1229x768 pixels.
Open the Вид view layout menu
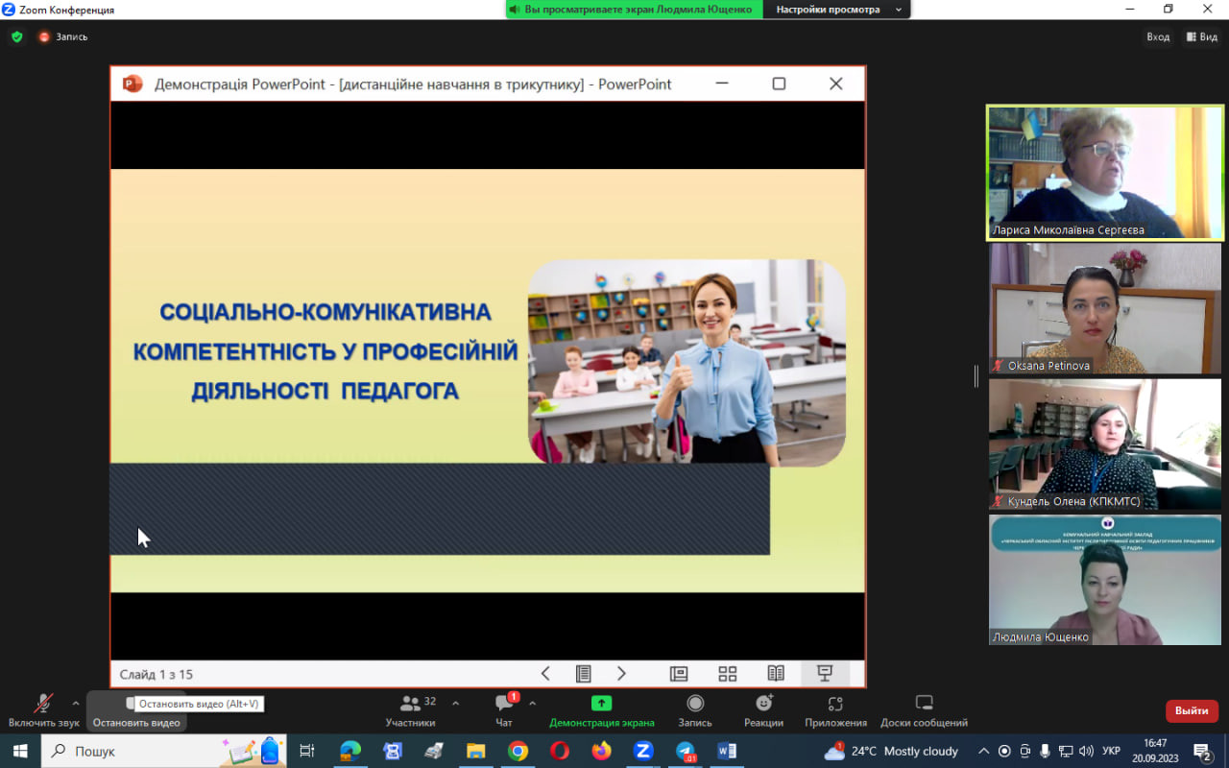pos(1202,36)
